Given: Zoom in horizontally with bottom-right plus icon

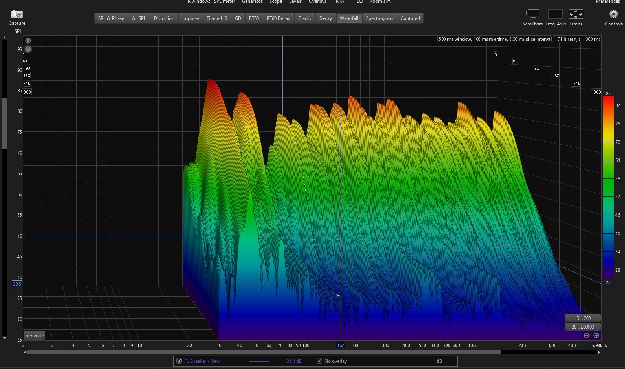Looking at the screenshot, I should (596, 335).
